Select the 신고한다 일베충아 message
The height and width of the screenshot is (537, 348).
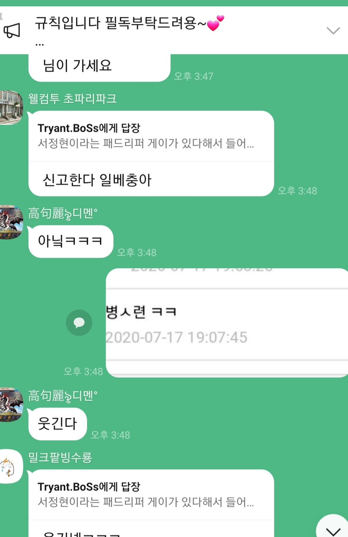pos(97,180)
